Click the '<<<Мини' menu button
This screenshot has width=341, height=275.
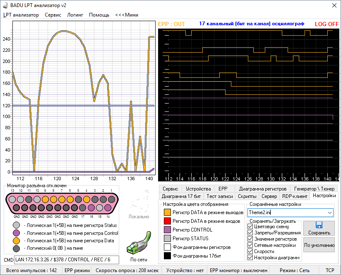coord(127,15)
